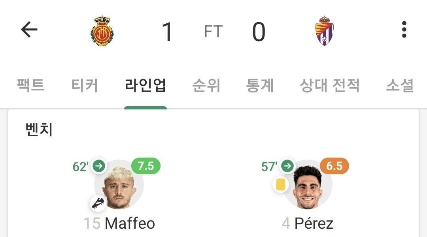Select the 라인업 tab
Image resolution: width=427 pixels, height=237 pixels.
(145, 86)
